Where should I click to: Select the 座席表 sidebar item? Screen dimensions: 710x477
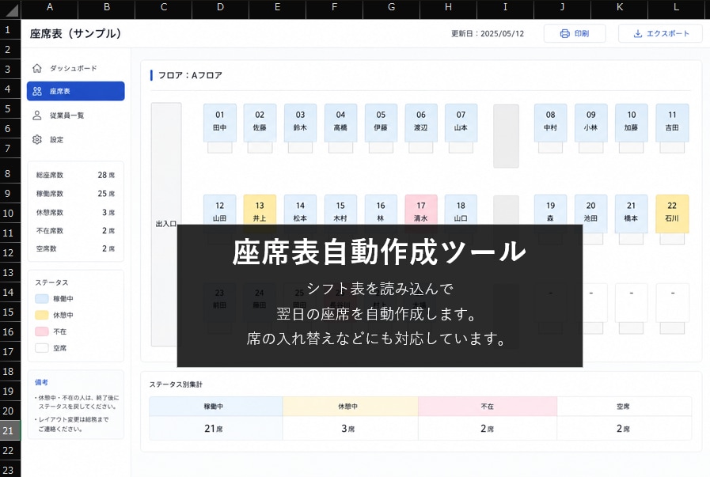click(76, 91)
